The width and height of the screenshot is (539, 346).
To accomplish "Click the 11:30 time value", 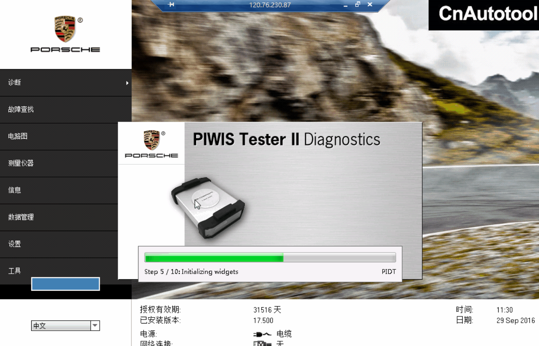I will 505,310.
